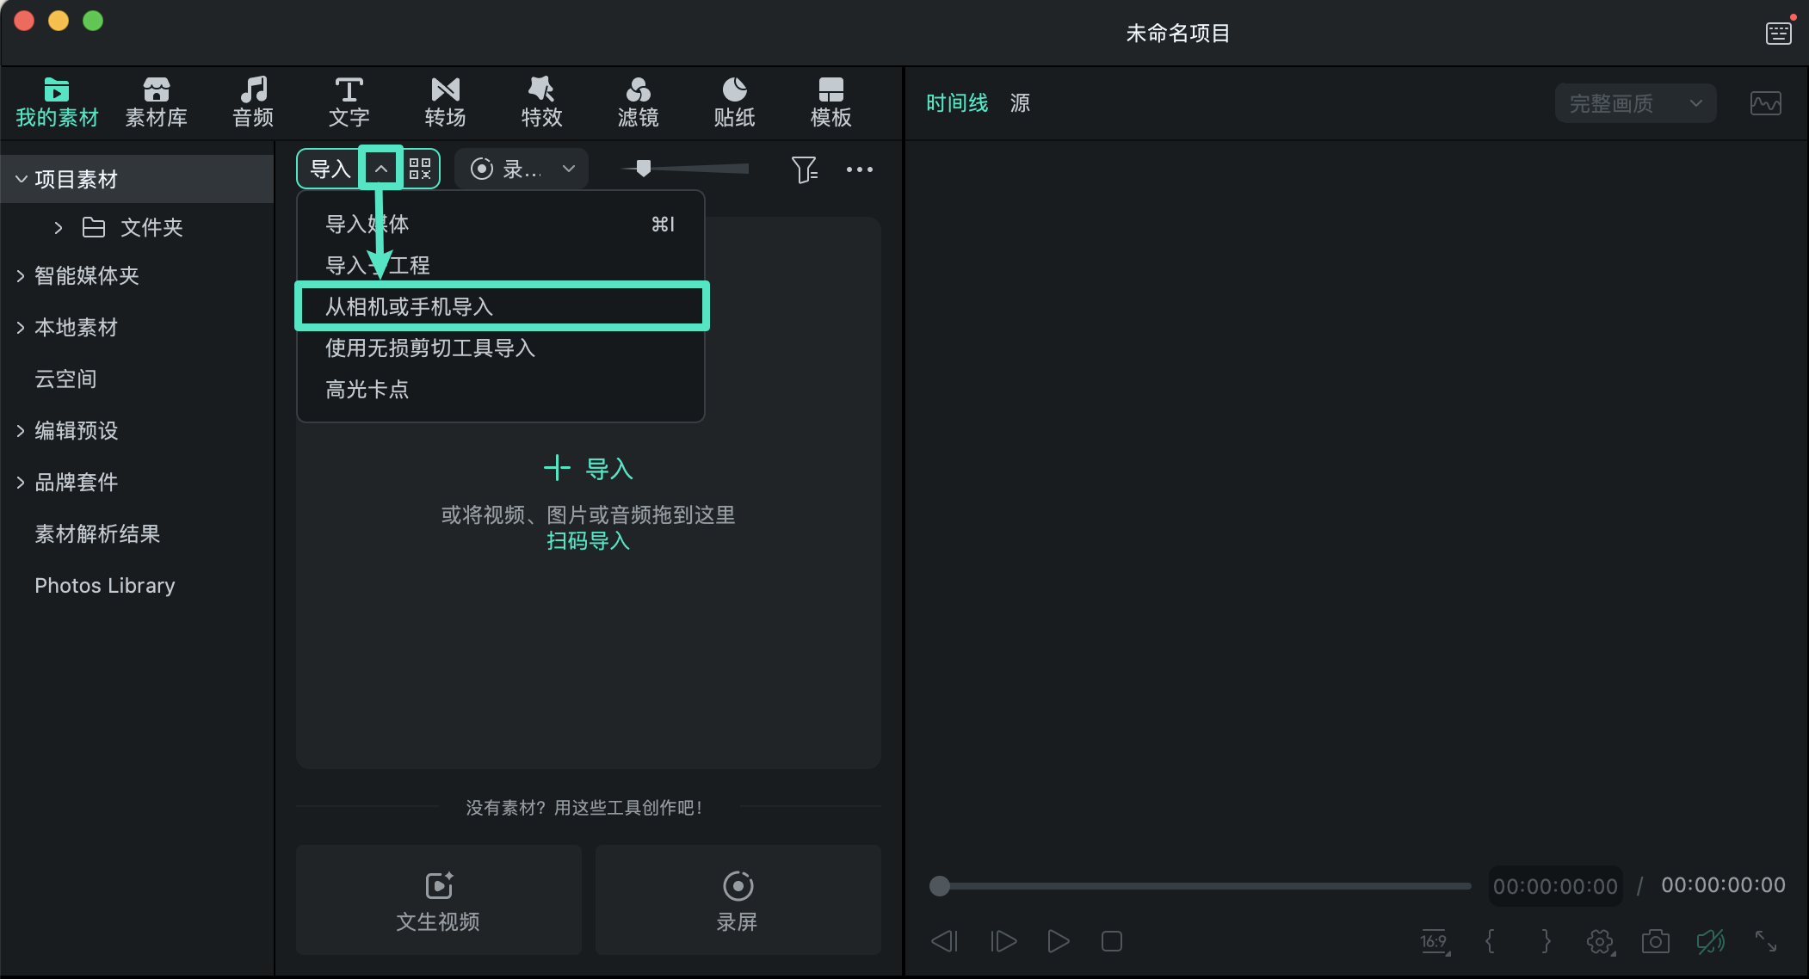Expand the 编辑预设 section
1809x979 pixels.
pos(21,431)
